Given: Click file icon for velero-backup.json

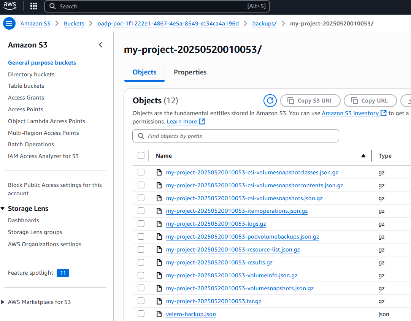Looking at the screenshot, I should click(x=159, y=314).
